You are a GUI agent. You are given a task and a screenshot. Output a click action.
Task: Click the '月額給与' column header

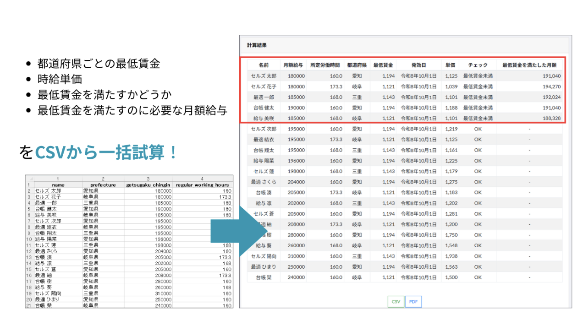[x=293, y=65]
